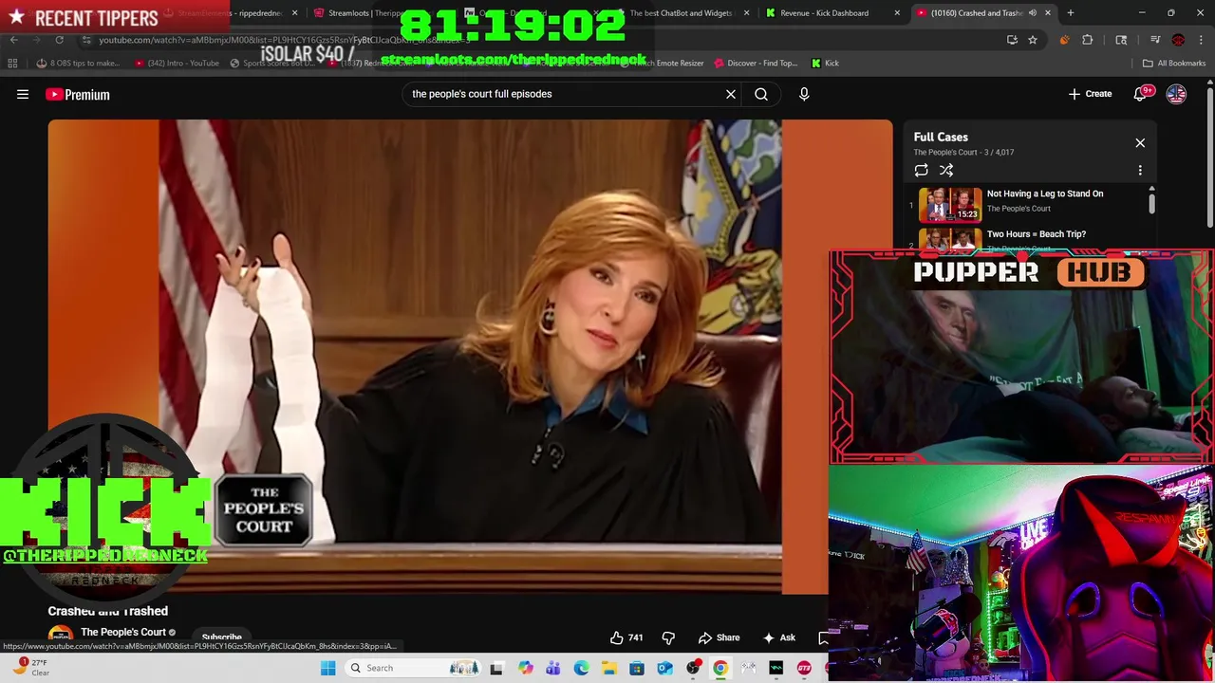
Task: Clear the YouTube search text
Action: click(731, 94)
